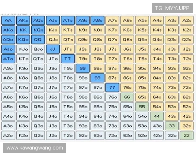Toggle the KQo hand cell
The height and width of the screenshot is (156, 196).
[x=23, y=40]
